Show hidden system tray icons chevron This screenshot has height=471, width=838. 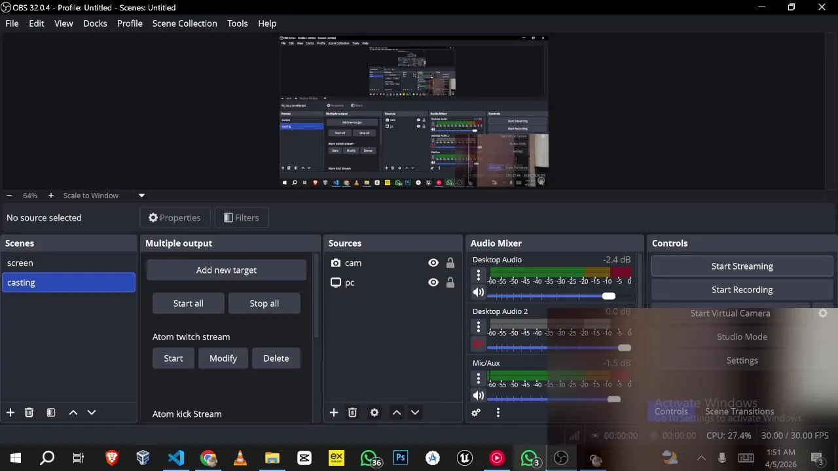pos(701,458)
